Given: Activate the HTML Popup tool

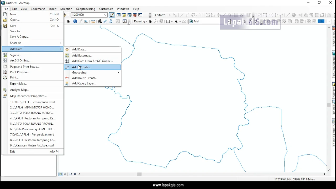Looking at the screenshot, I should (x=86, y=22).
